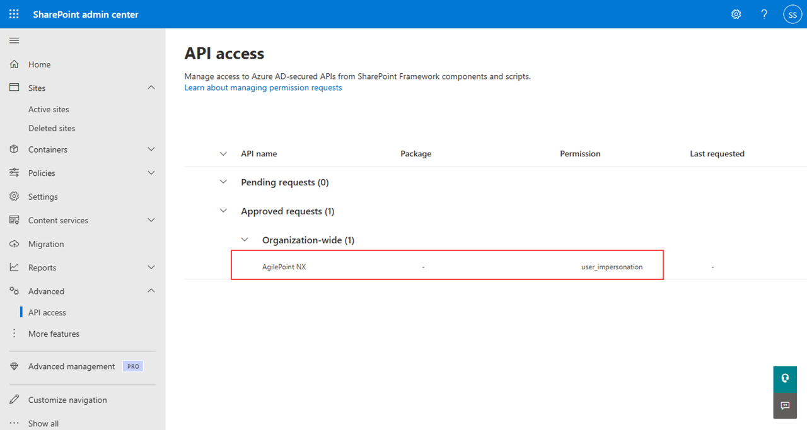Click Show all in sidebar
Image resolution: width=807 pixels, height=430 pixels.
(44, 424)
